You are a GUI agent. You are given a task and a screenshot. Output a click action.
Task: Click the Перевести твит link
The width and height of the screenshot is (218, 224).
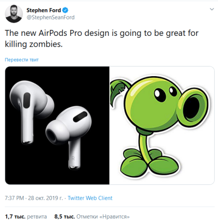point(22,60)
